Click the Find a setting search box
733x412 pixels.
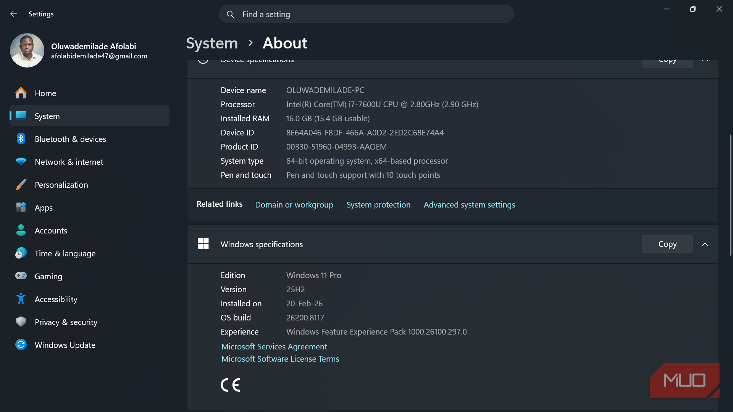click(x=366, y=14)
